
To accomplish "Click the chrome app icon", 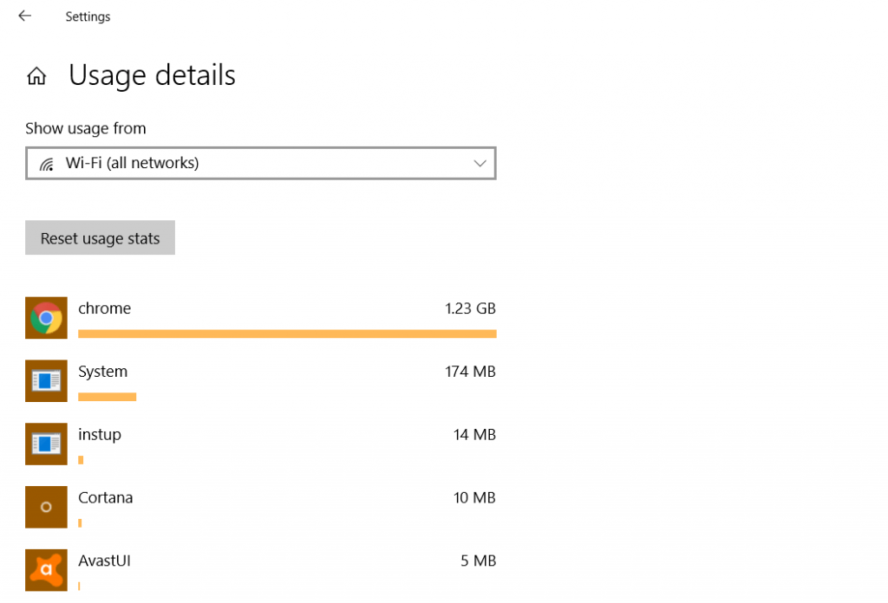I will tap(47, 318).
